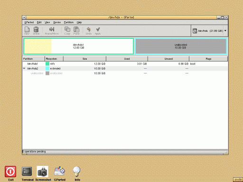
Task: Maximize the GParted window
Action: click(x=223, y=18)
